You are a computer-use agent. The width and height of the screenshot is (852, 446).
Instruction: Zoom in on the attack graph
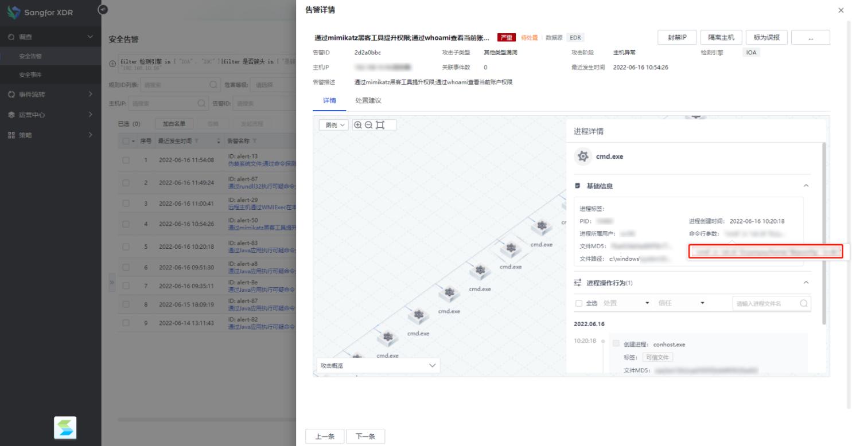tap(358, 126)
